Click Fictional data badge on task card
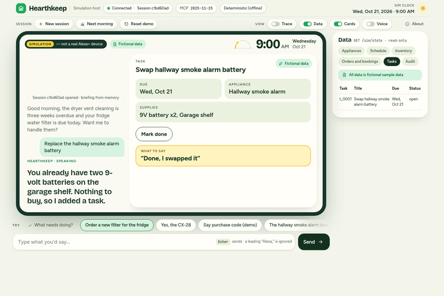 (294, 63)
